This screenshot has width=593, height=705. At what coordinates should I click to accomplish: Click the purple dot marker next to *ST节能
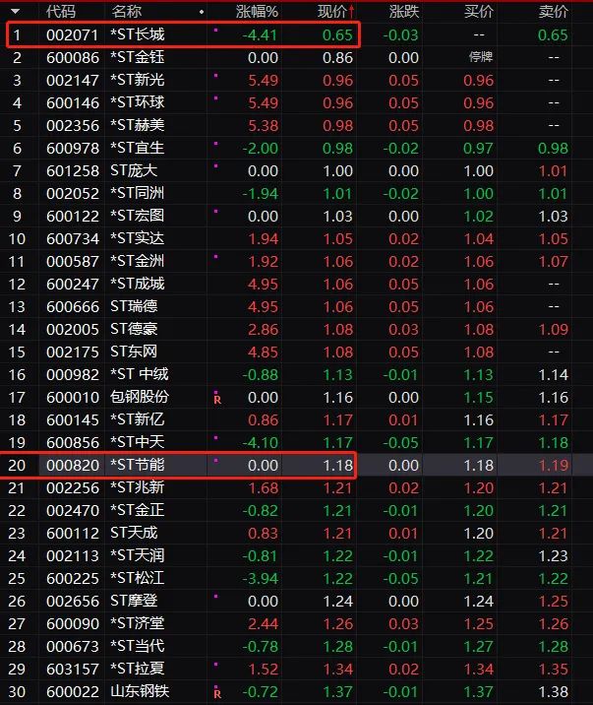(x=216, y=461)
